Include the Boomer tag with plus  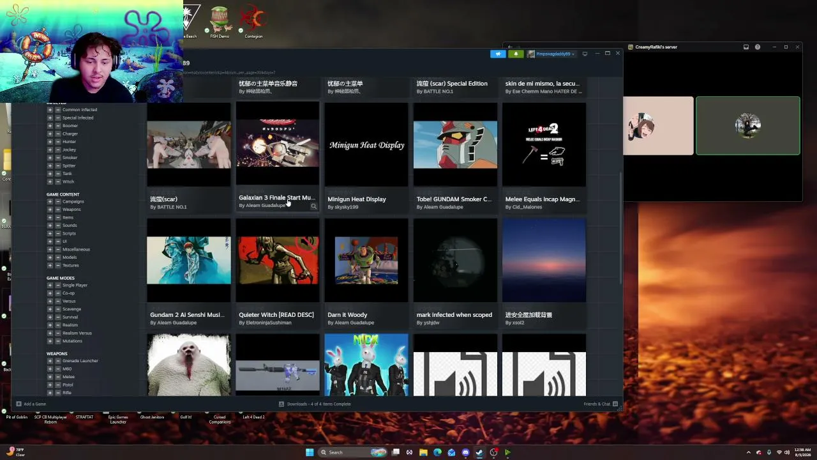(x=50, y=126)
